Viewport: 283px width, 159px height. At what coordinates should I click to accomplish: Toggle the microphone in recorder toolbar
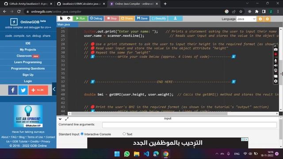click(275, 61)
